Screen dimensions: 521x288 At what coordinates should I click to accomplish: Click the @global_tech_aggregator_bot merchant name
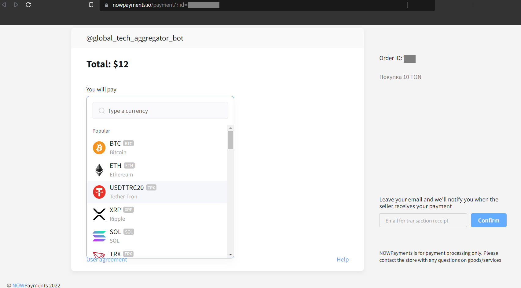tap(135, 38)
